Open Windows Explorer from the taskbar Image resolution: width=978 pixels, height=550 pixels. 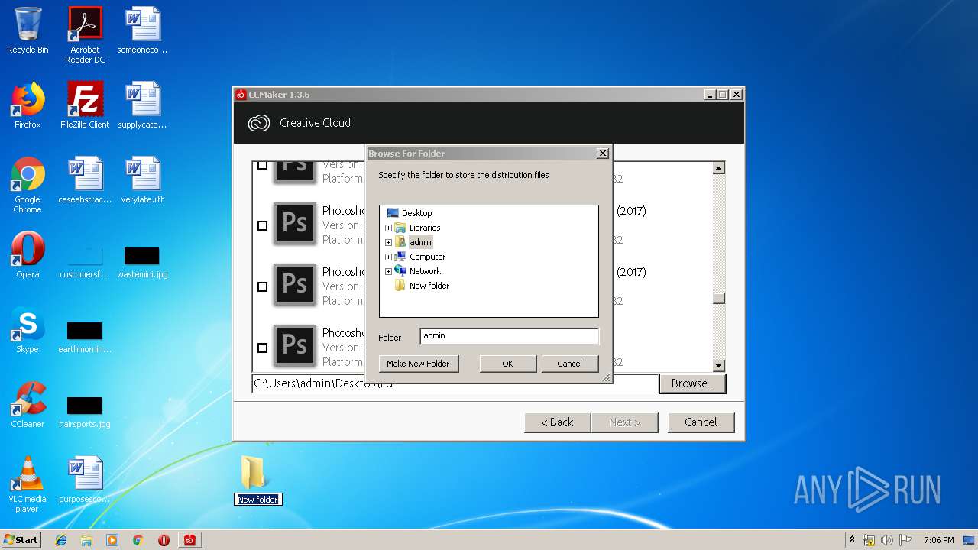pos(86,540)
